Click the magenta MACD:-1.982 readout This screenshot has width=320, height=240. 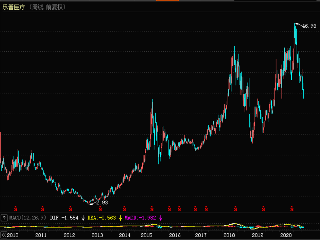(140, 218)
